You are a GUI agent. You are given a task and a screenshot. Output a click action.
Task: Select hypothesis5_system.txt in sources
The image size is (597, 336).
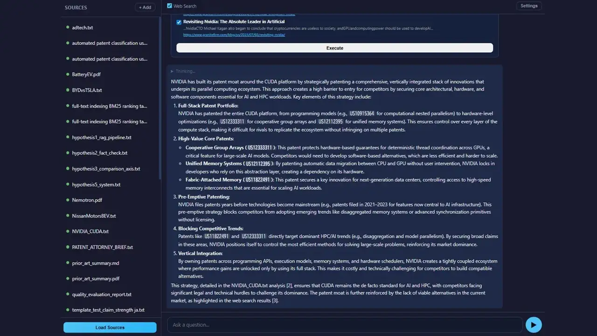tap(96, 185)
